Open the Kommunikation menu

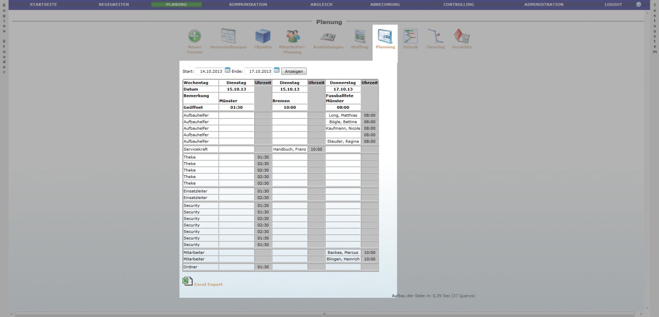click(248, 4)
